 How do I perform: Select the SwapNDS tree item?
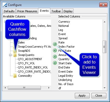point(24,51)
